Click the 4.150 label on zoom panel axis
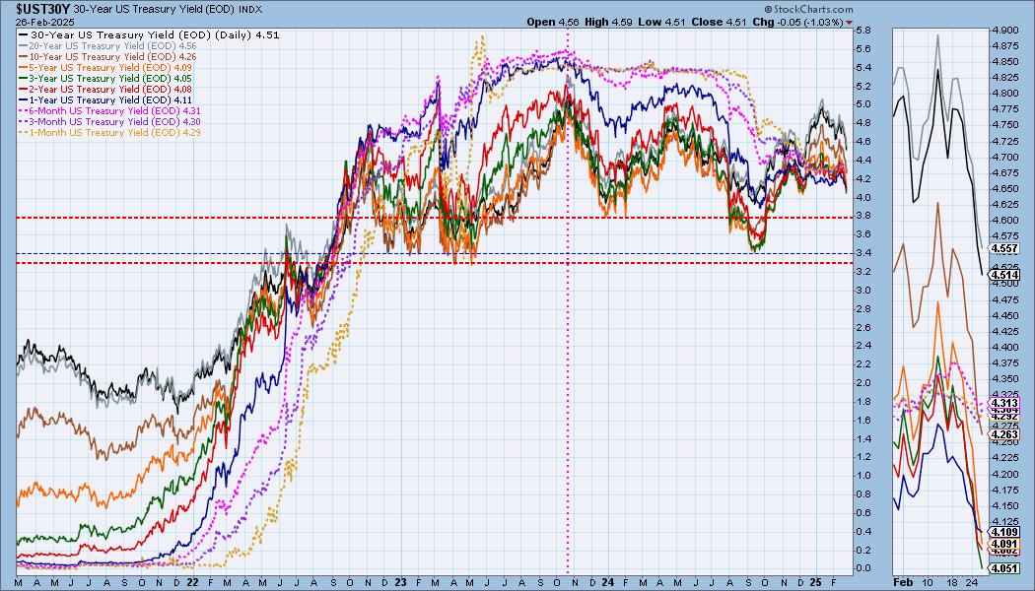The image size is (1035, 591). [1004, 505]
